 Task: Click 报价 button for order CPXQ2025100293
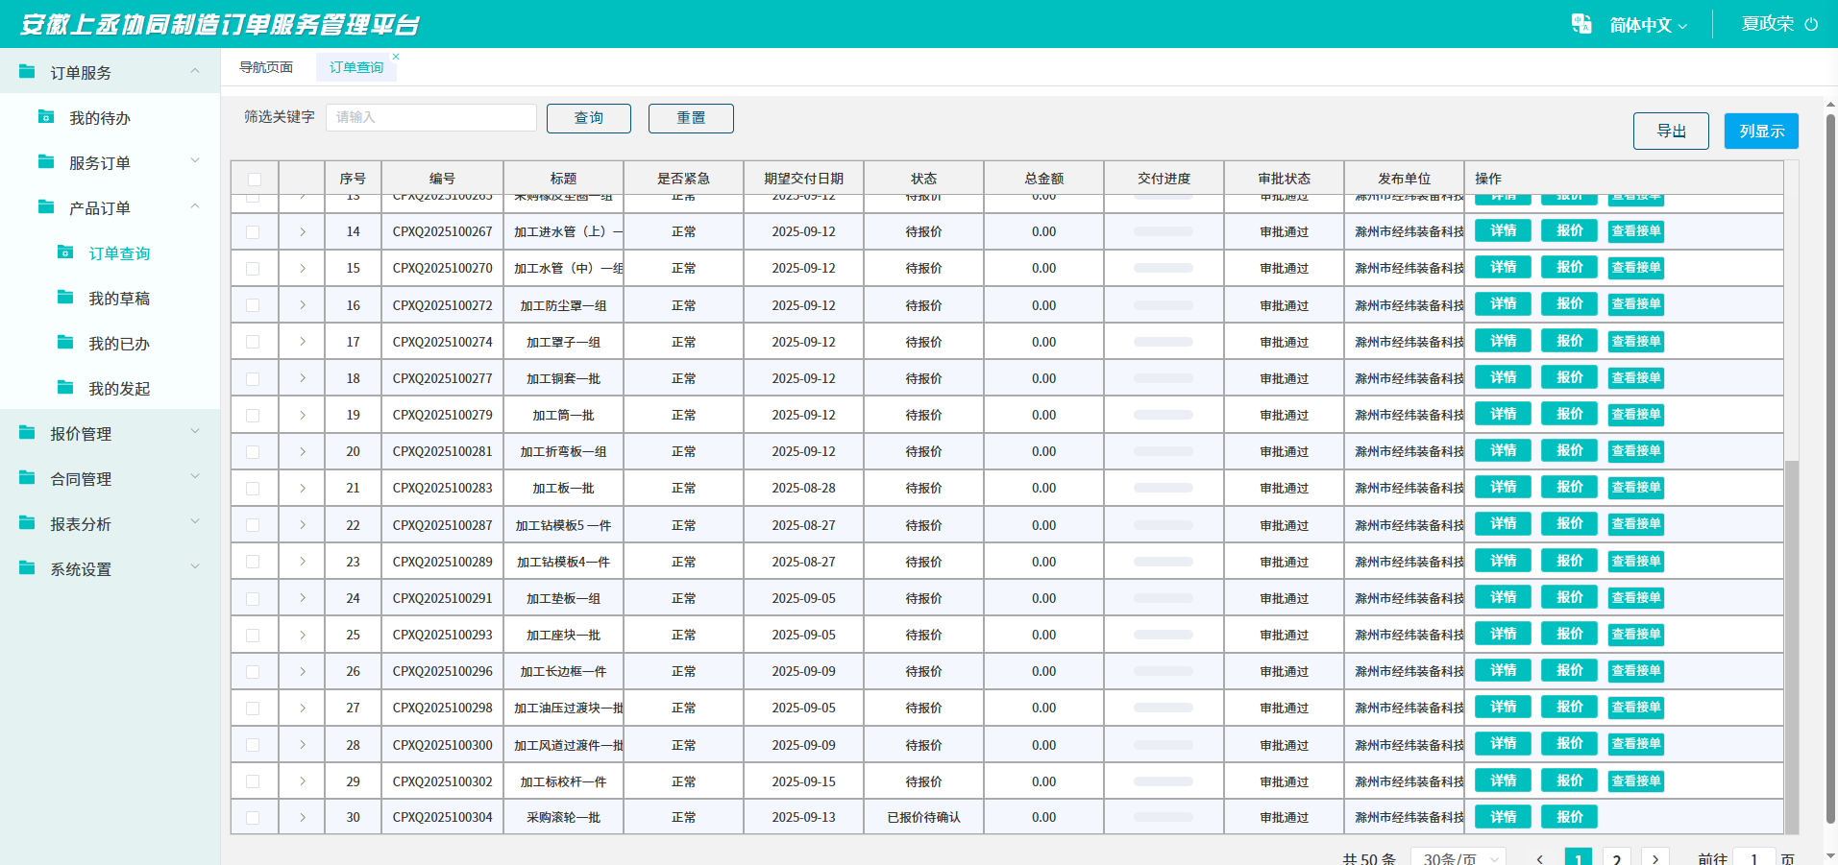tap(1569, 635)
